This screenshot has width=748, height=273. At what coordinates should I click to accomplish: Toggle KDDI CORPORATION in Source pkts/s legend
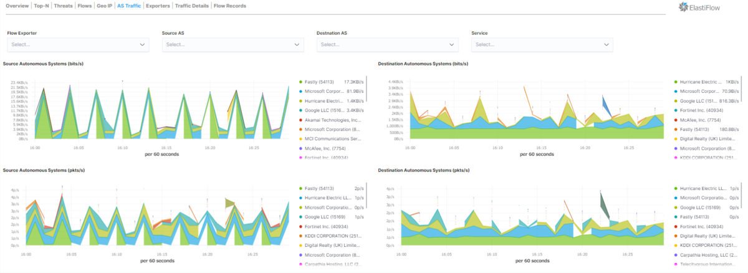332,236
